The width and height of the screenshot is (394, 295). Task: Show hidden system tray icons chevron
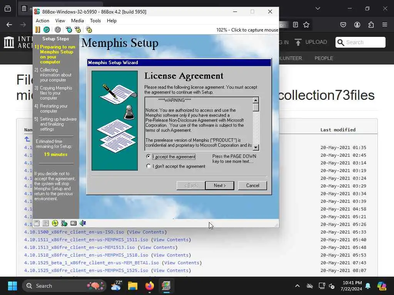tap(297, 286)
